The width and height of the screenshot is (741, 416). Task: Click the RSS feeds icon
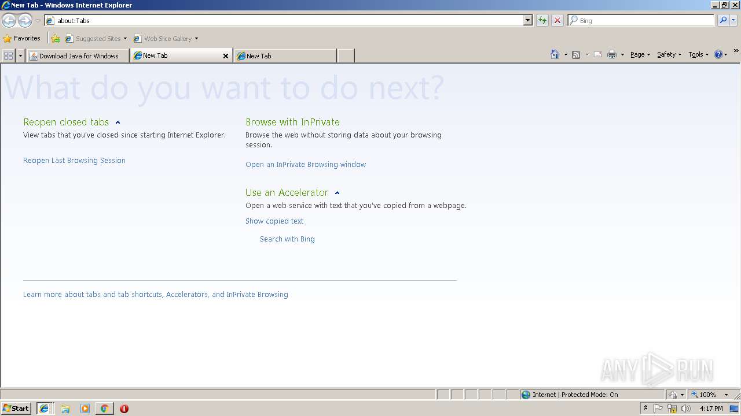576,54
